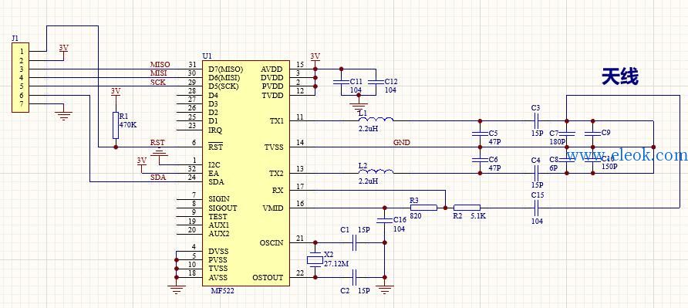Viewport: 688px width, 308px height.
Task: Select capacitor C3 symbol on TX1 line
Action: pos(536,120)
